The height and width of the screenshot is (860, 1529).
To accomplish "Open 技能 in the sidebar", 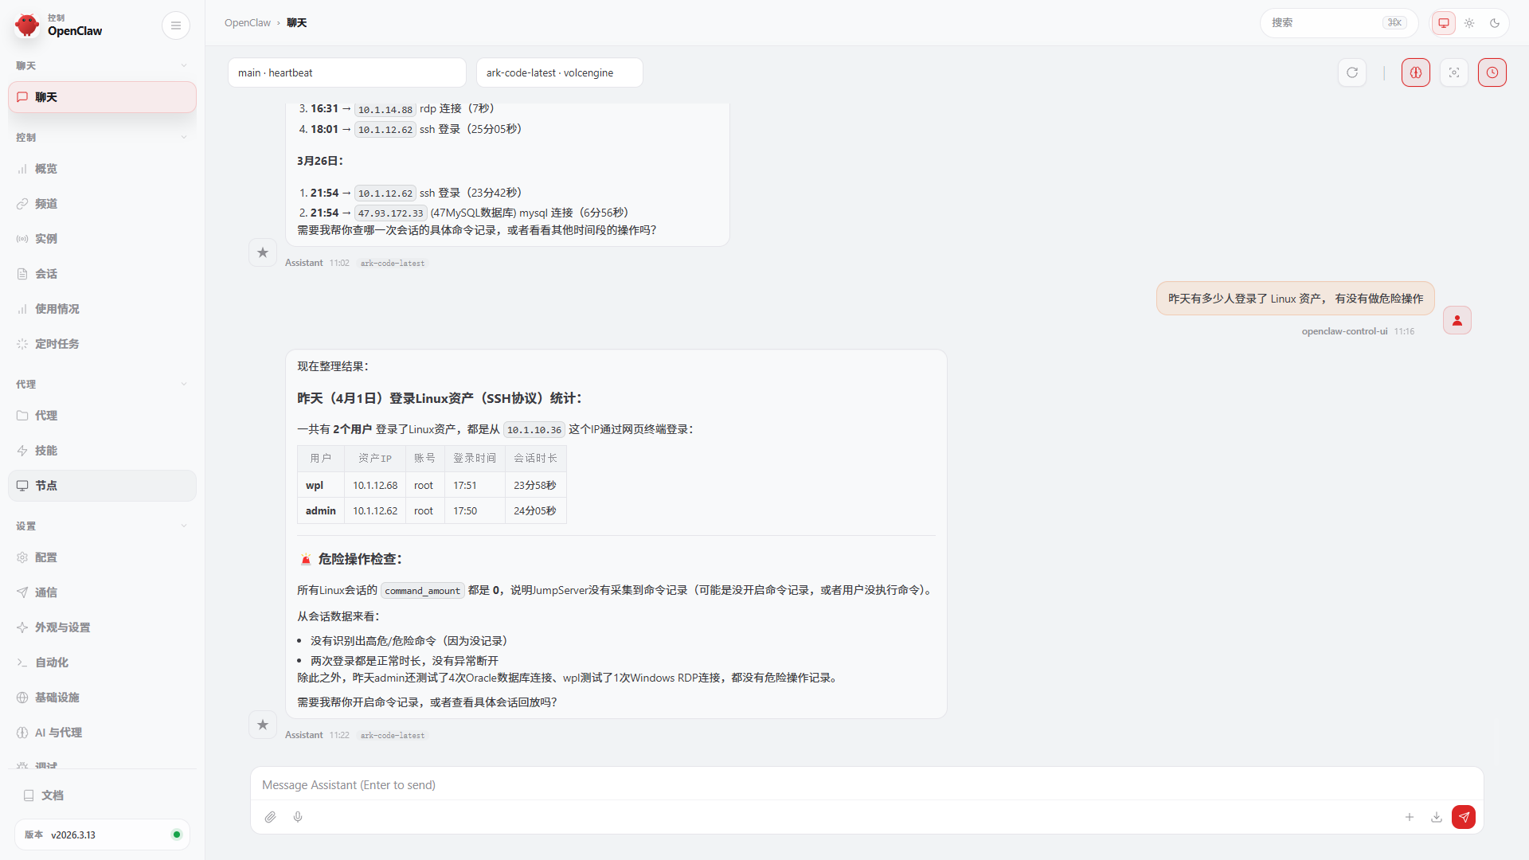I will (x=46, y=451).
